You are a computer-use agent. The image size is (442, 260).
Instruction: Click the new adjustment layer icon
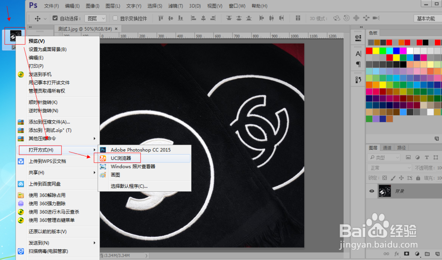click(x=417, y=254)
